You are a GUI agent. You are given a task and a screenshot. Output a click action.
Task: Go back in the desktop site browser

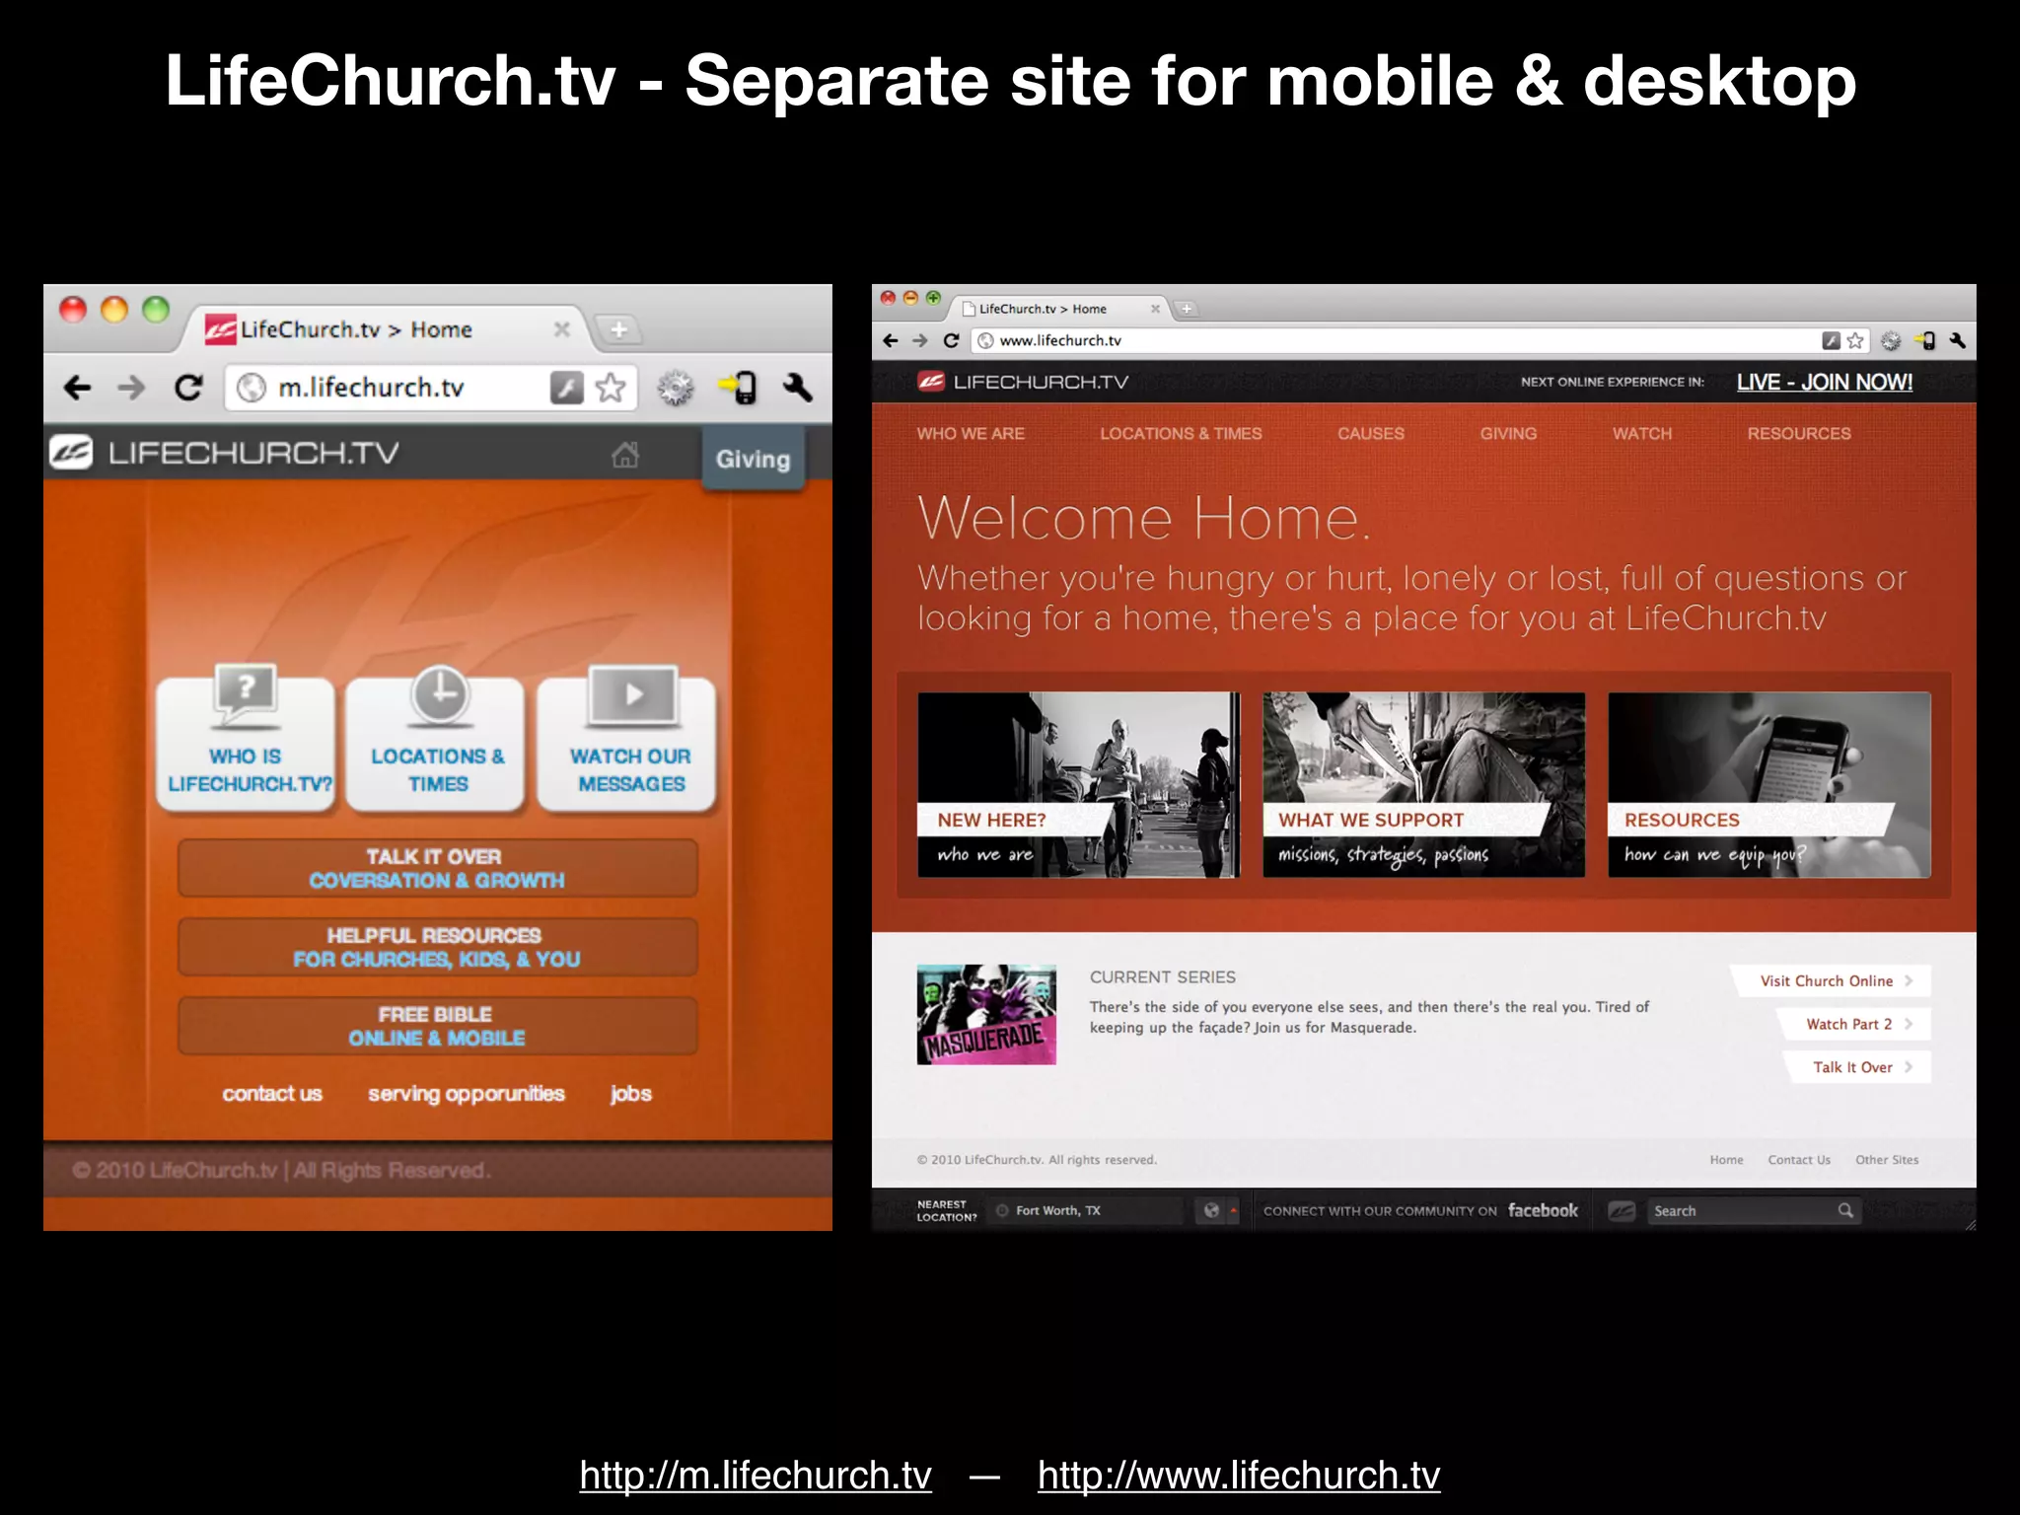891,340
